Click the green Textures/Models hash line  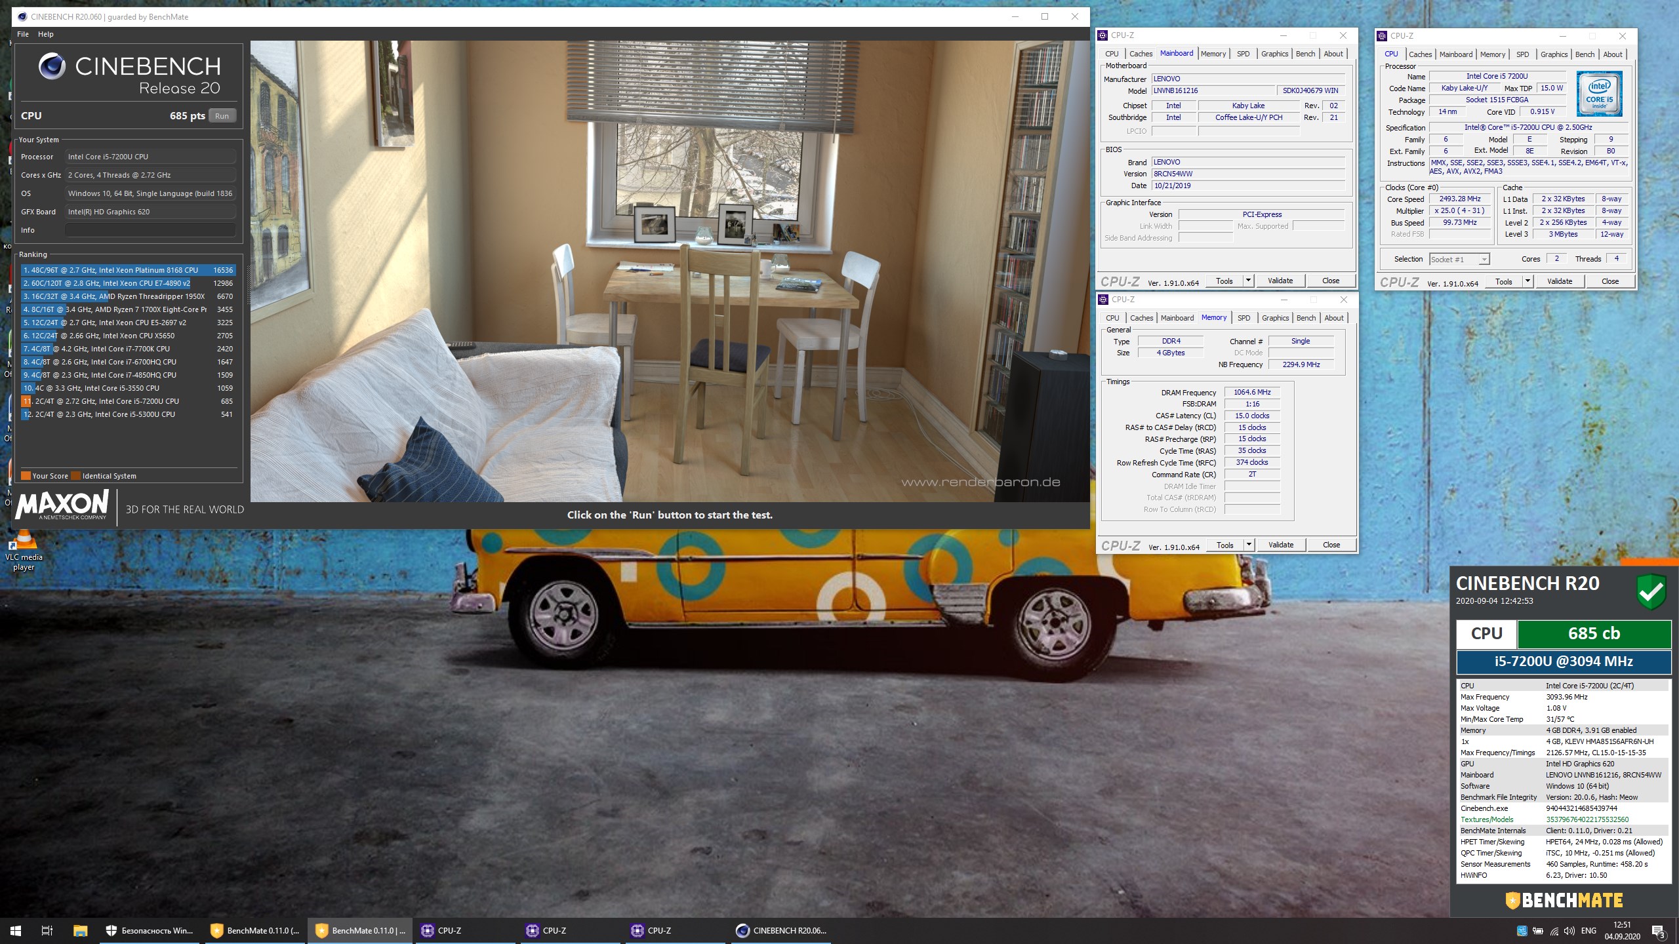(1563, 819)
